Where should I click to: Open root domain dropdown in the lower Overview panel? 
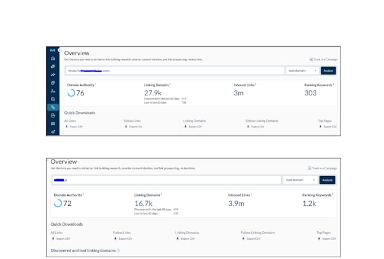coord(300,180)
